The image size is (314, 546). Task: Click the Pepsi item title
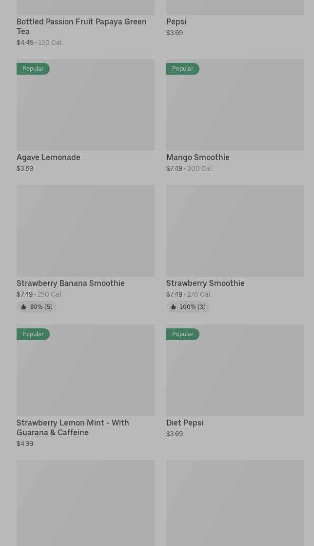pos(176,21)
